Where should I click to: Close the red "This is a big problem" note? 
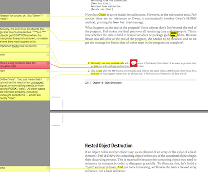click(x=48, y=63)
